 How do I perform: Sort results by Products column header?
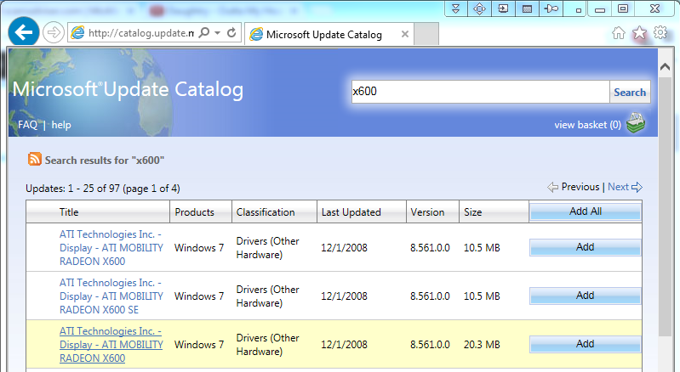pos(194,212)
